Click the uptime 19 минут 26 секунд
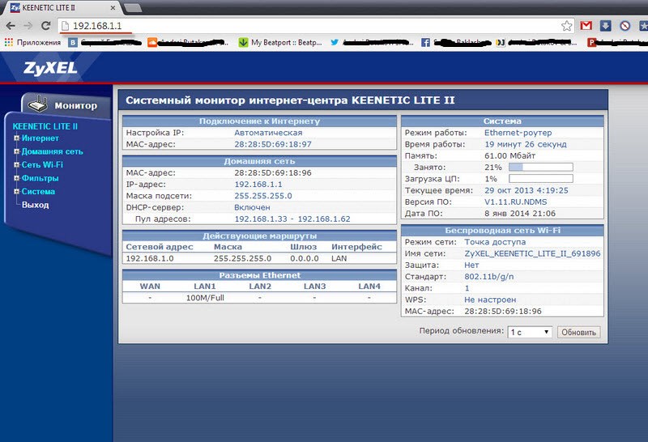This screenshot has height=442, width=648. [x=526, y=144]
